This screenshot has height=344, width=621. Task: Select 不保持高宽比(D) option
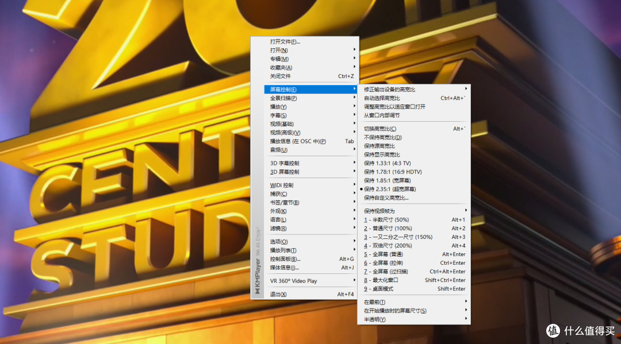coord(414,137)
